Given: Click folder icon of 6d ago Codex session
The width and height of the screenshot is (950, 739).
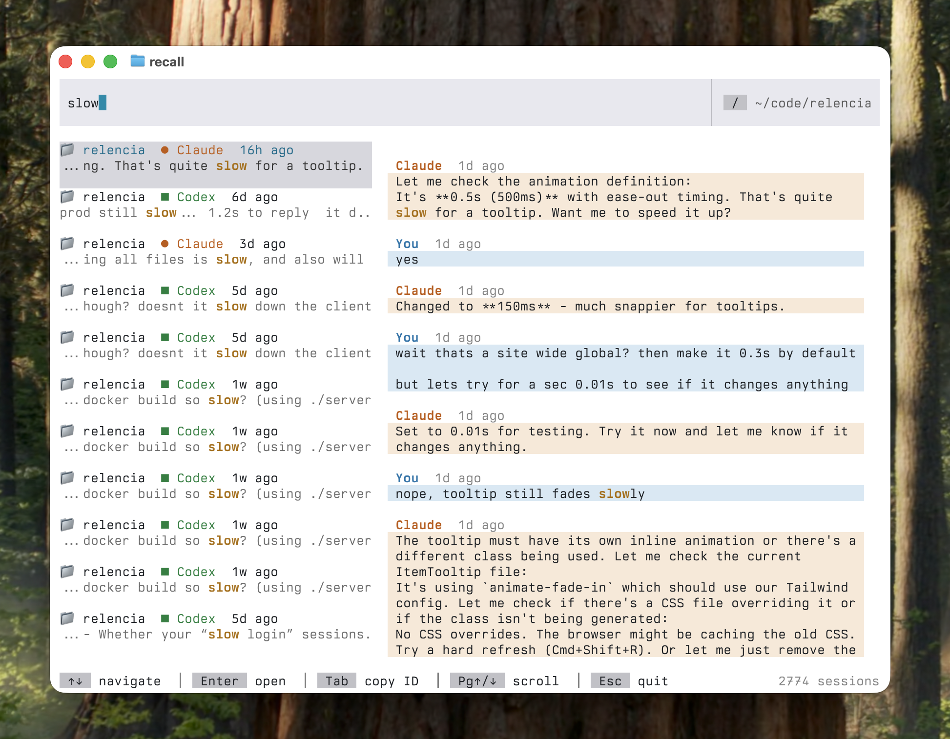Looking at the screenshot, I should tap(67, 196).
